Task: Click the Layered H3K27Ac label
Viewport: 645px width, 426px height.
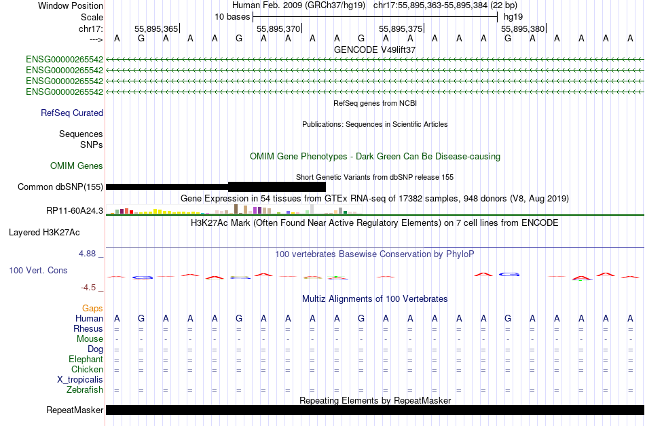Action: coord(44,233)
